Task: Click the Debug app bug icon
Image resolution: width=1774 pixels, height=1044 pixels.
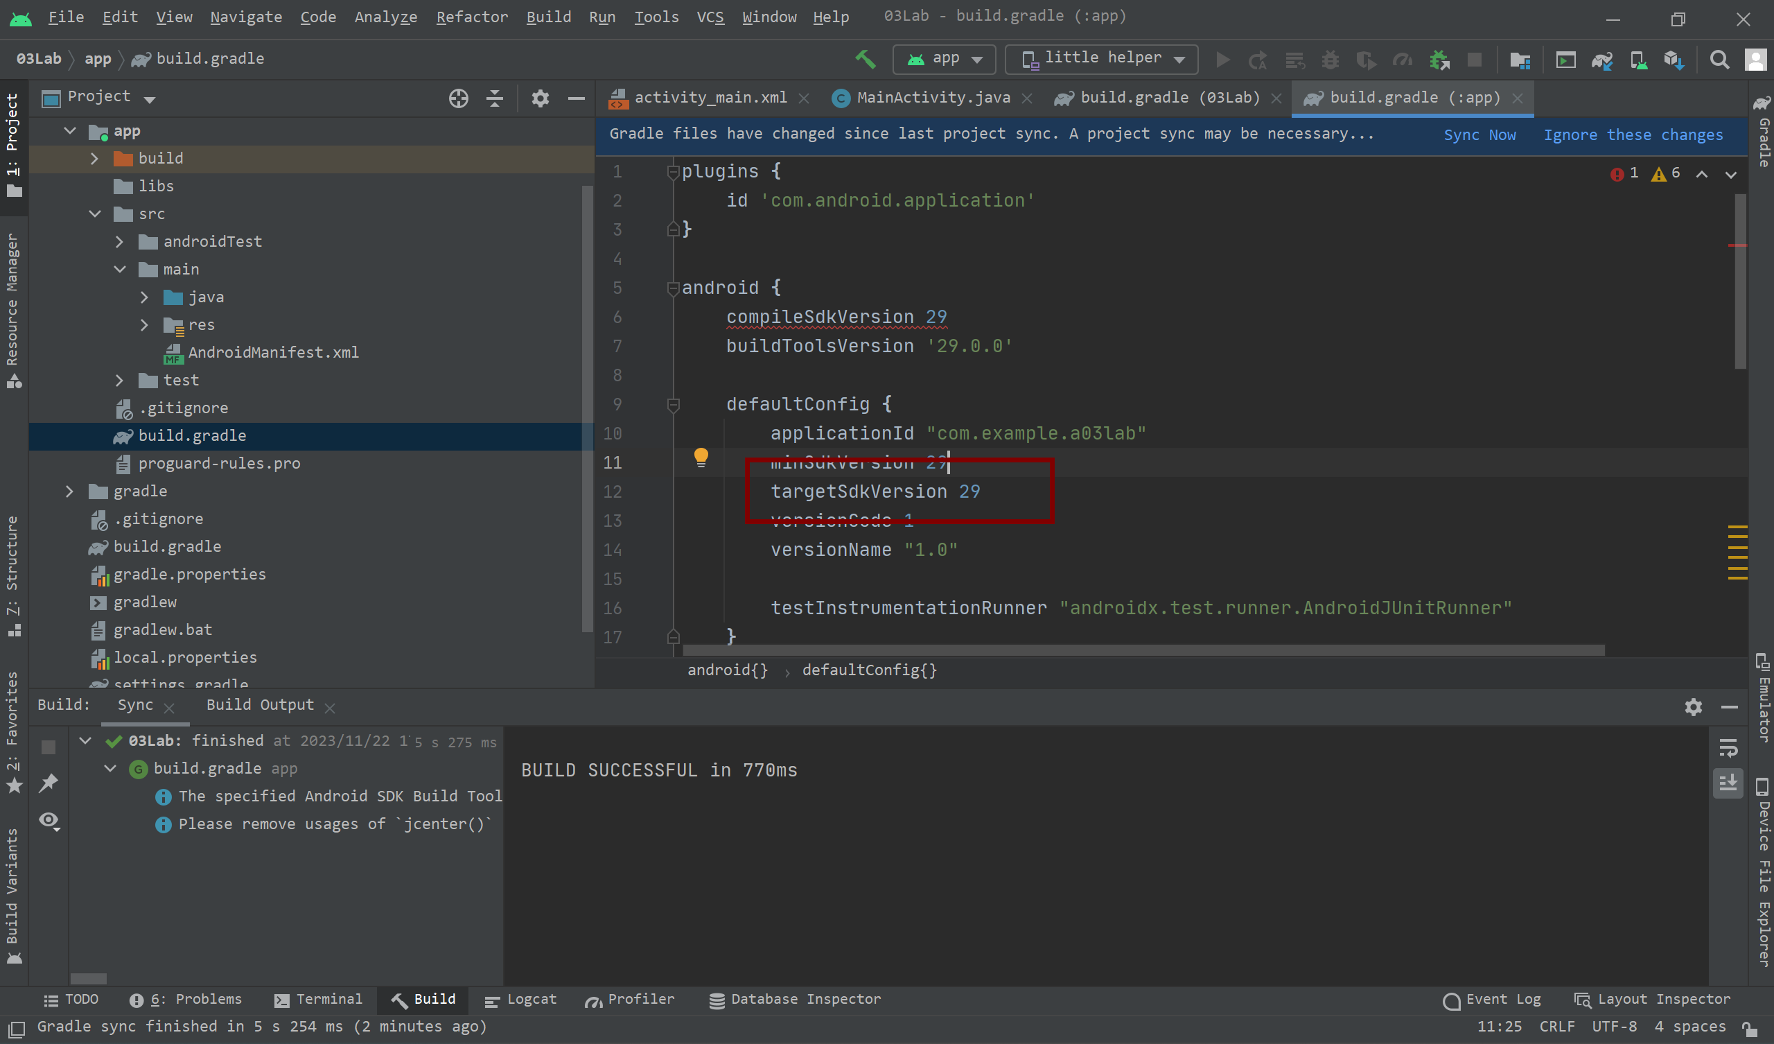Action: [x=1330, y=60]
